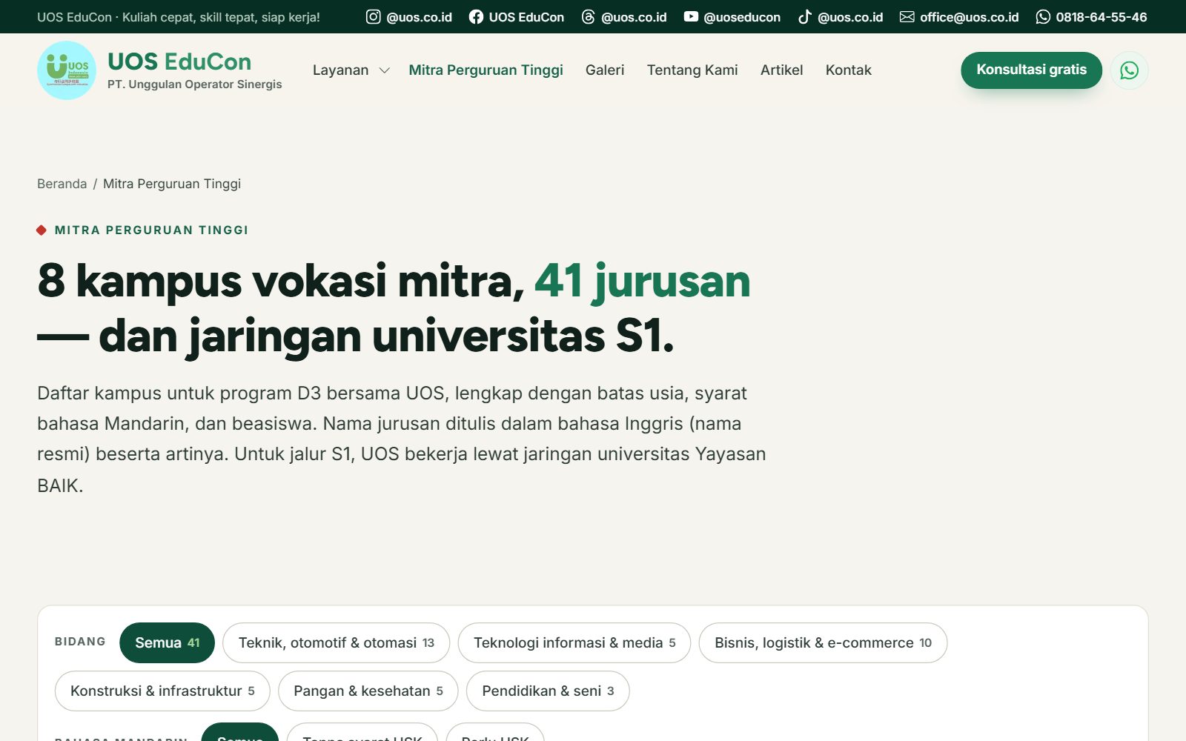Image resolution: width=1186 pixels, height=741 pixels.
Task: Filter by Bisnis, logistik & e-commerce
Action: tap(823, 642)
